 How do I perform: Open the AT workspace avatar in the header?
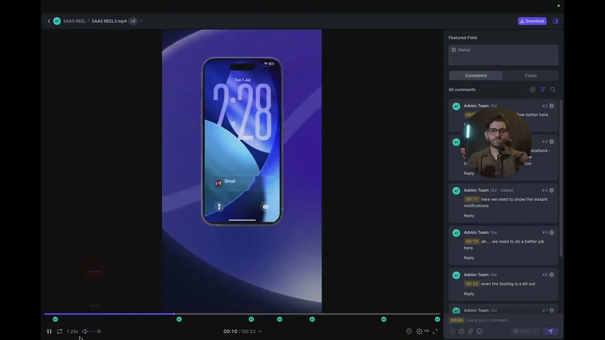(x=57, y=21)
